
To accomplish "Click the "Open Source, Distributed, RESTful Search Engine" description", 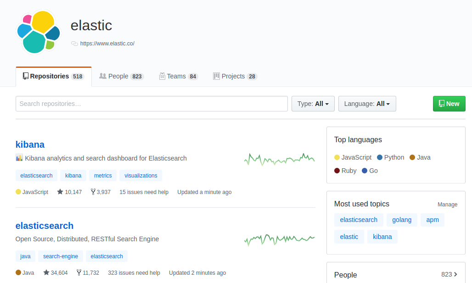I will 87,239.
